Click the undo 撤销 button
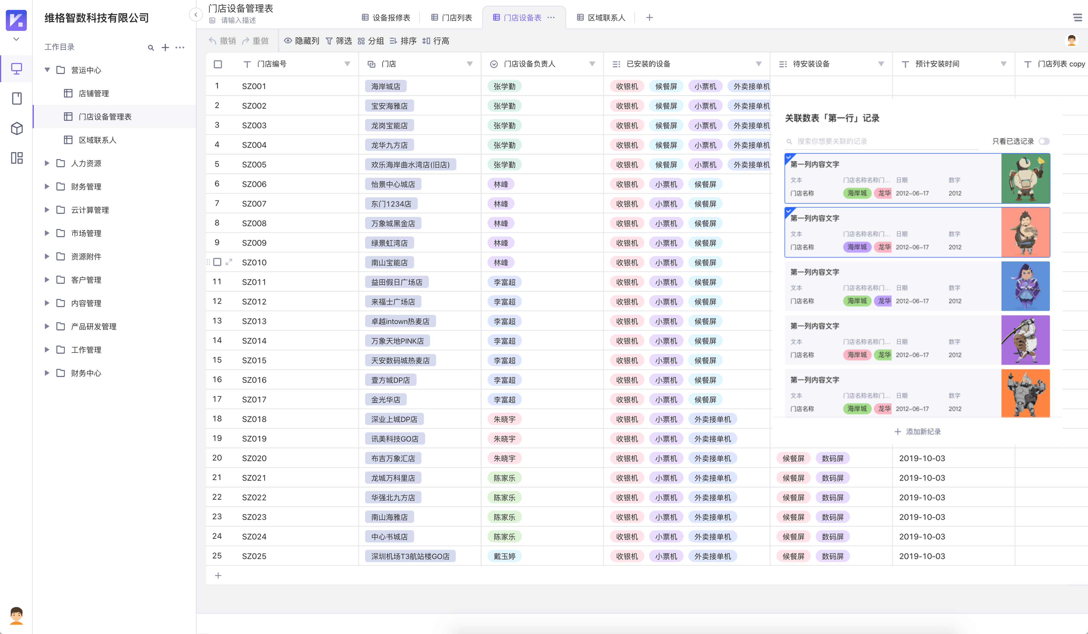Image resolution: width=1088 pixels, height=634 pixels. coord(222,40)
